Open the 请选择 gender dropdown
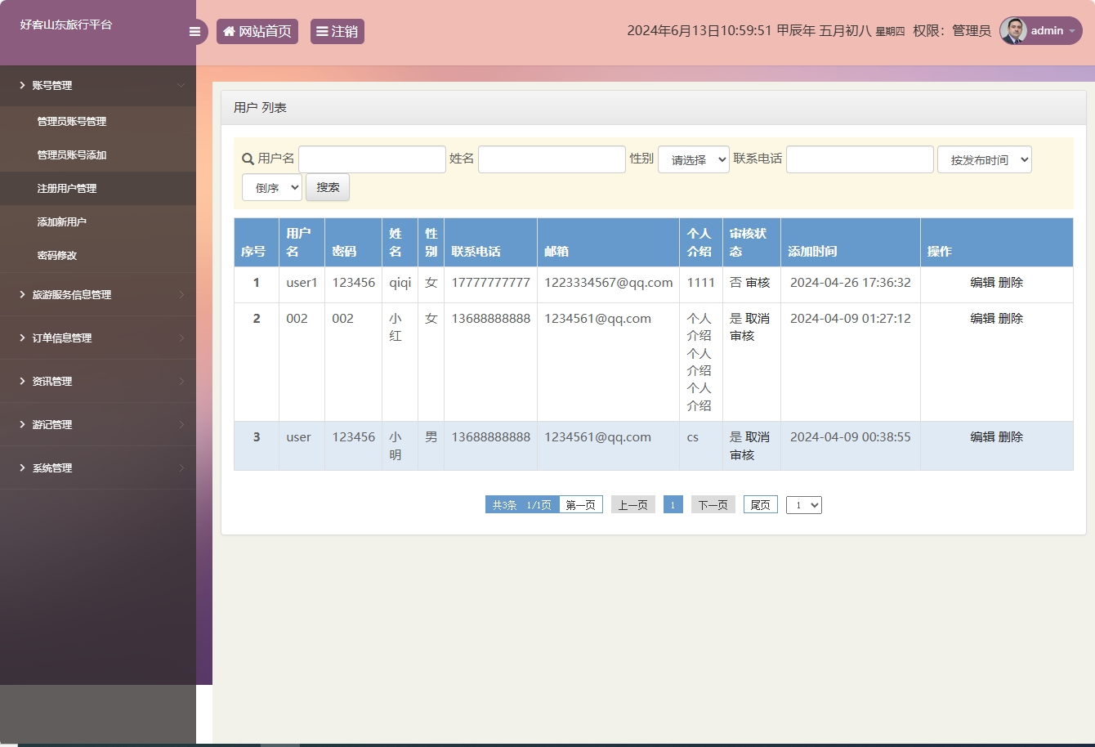This screenshot has width=1095, height=747. 693,159
